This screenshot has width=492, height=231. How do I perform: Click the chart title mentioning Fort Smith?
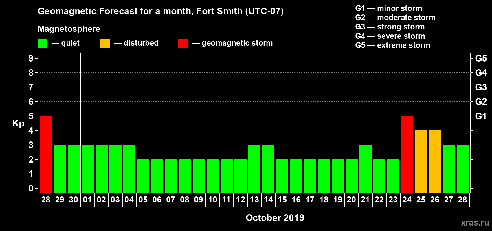[161, 11]
